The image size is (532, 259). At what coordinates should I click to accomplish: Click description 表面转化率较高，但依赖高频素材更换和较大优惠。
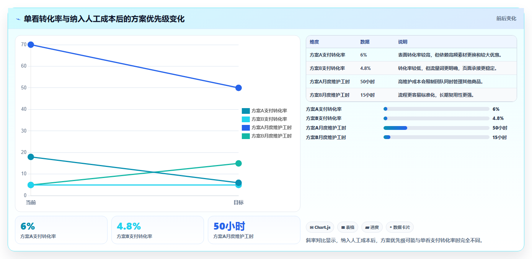coord(450,55)
